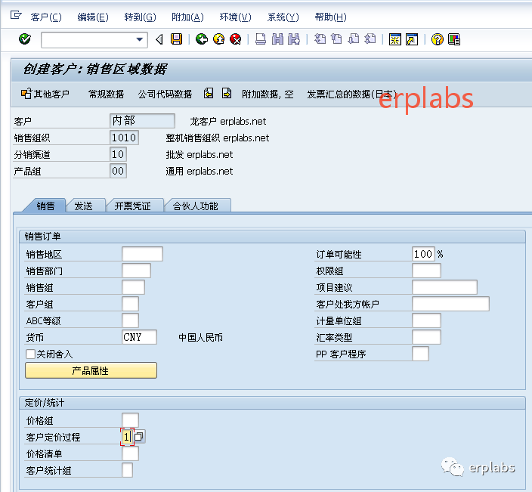Image resolution: width=532 pixels, height=492 pixels.
Task: Switch to the 发送 tab
Action: coord(83,206)
